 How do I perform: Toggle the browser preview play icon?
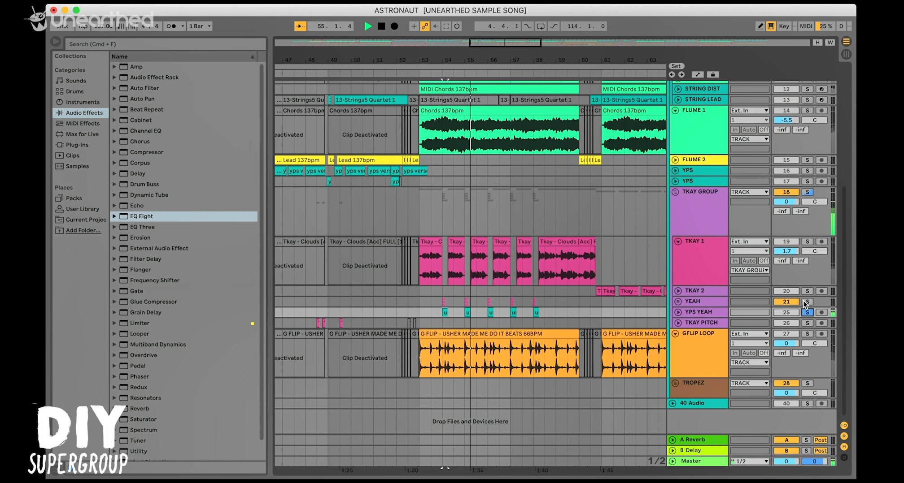pos(56,42)
